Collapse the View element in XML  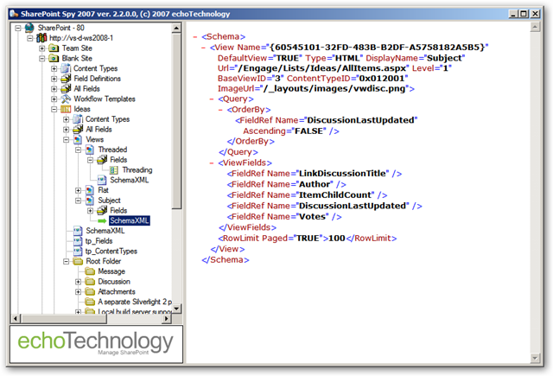(203, 48)
